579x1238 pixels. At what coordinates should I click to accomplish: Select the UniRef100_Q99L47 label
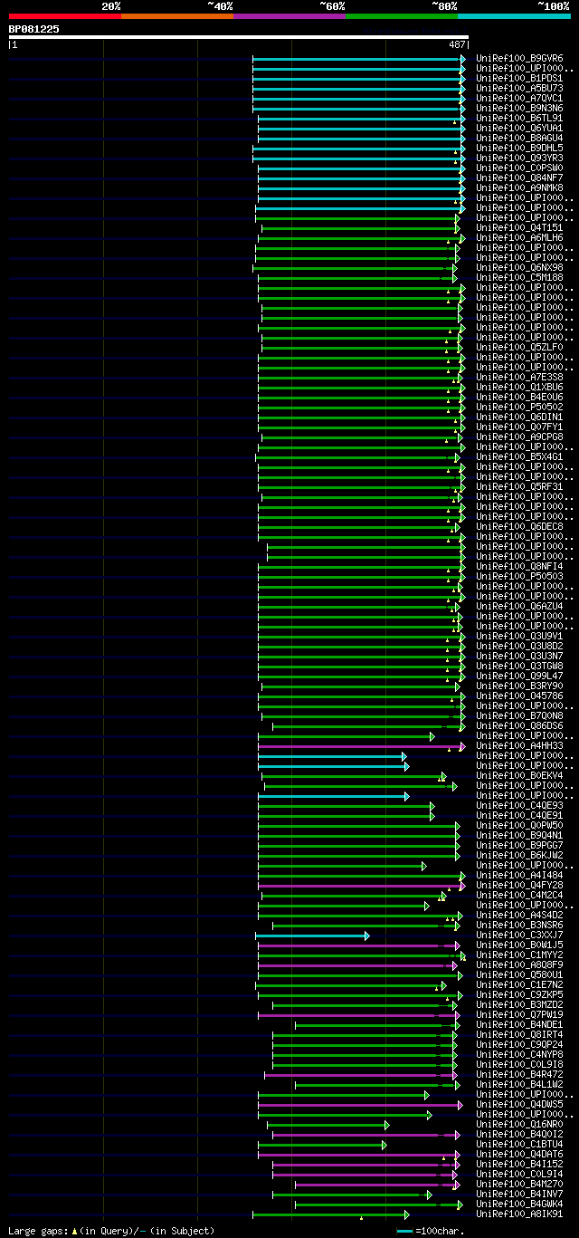tap(518, 676)
